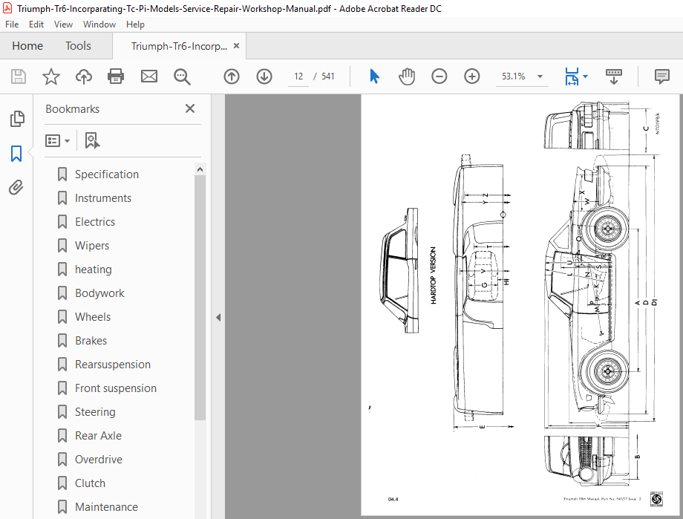Screen dimensions: 683x519
Task: Click bookmarks scrollbar up arrow
Action: pyautogui.click(x=200, y=169)
